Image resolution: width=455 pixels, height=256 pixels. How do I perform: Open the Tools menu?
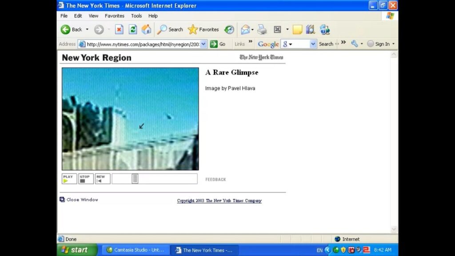[x=136, y=16]
